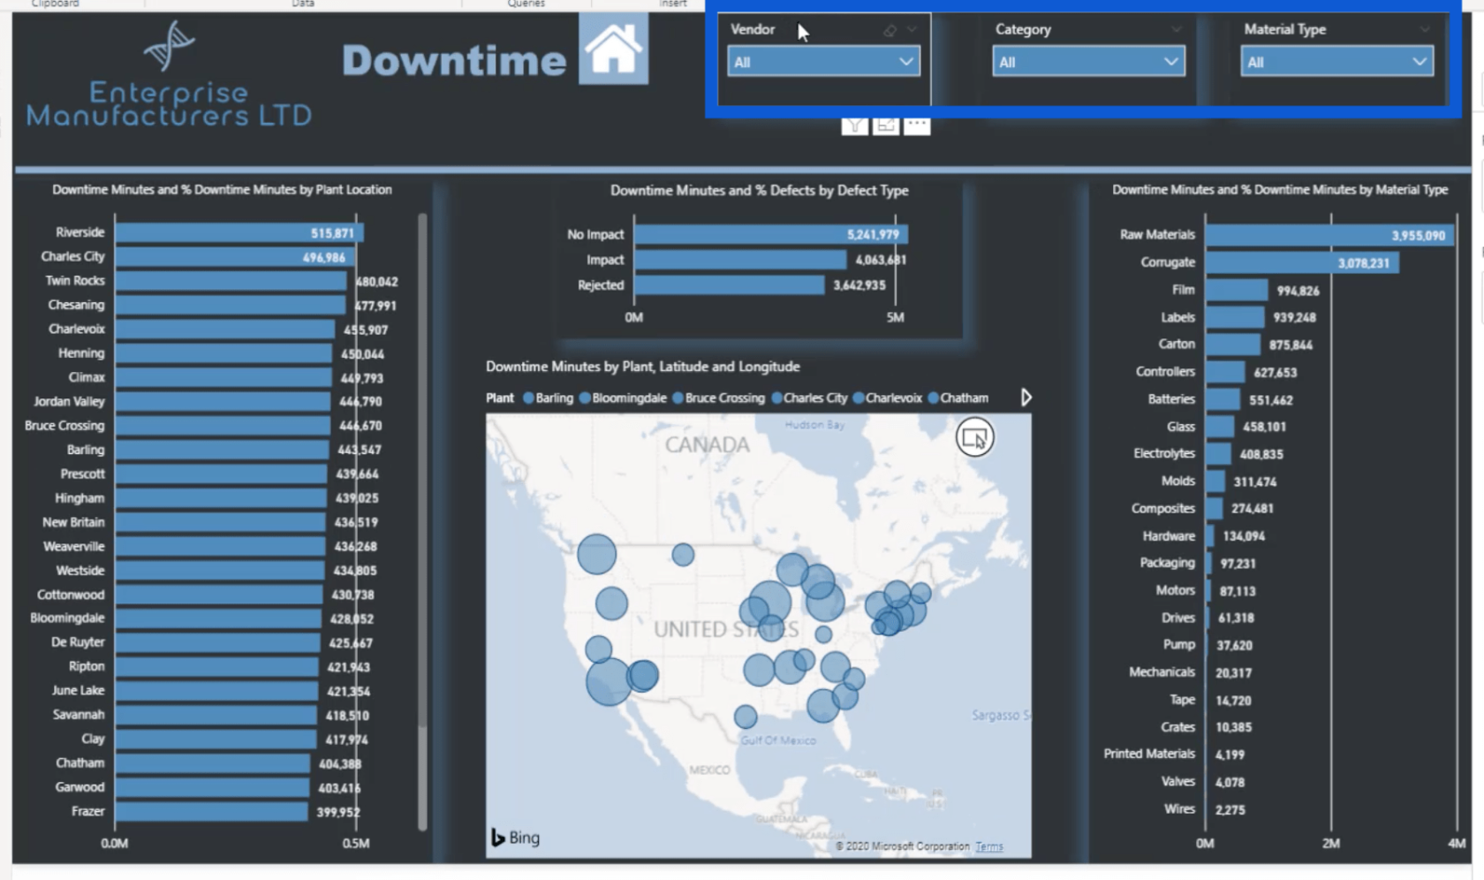Image resolution: width=1484 pixels, height=880 pixels.
Task: Select the Controllers material bar
Action: [x=1225, y=372]
